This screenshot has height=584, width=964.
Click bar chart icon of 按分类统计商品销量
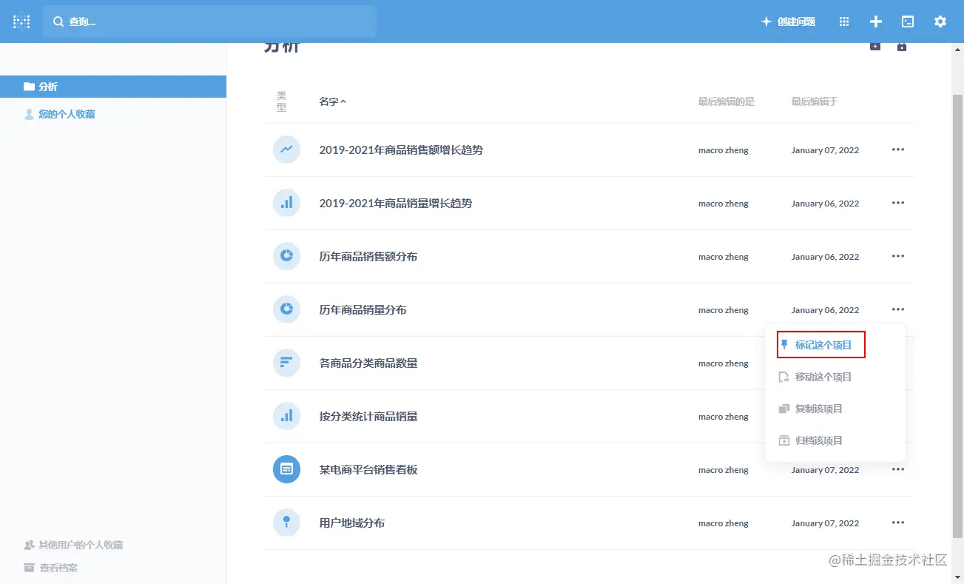(x=286, y=416)
